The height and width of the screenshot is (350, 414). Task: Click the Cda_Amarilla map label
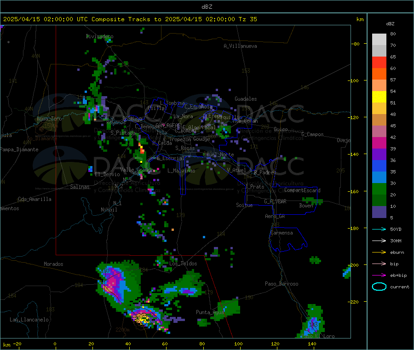click(x=34, y=199)
